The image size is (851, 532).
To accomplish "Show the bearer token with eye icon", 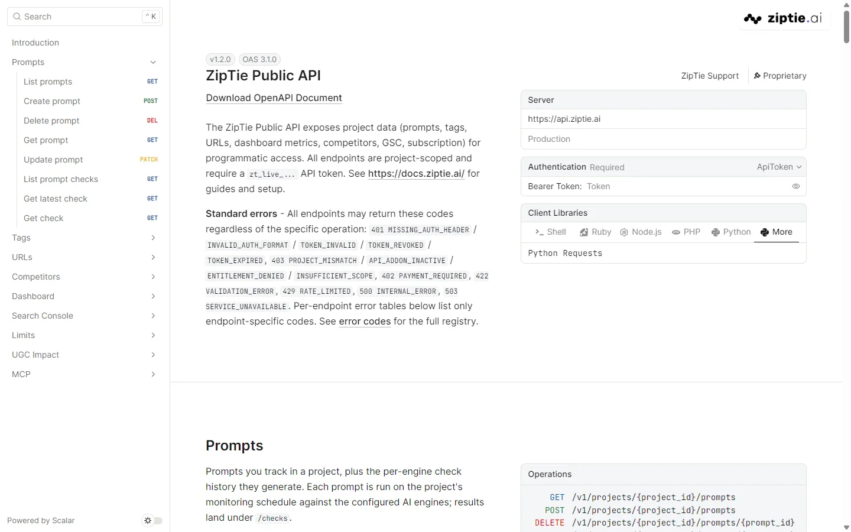I will click(x=796, y=186).
